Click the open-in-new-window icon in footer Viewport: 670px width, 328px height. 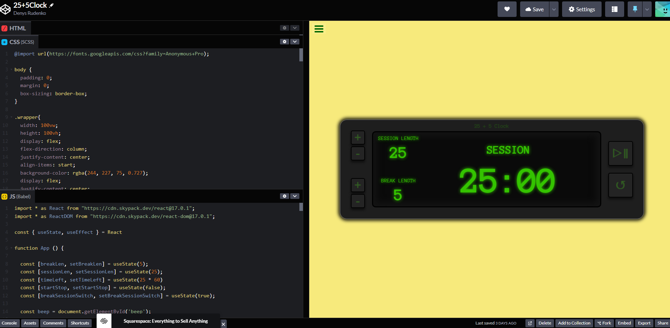click(x=530, y=323)
